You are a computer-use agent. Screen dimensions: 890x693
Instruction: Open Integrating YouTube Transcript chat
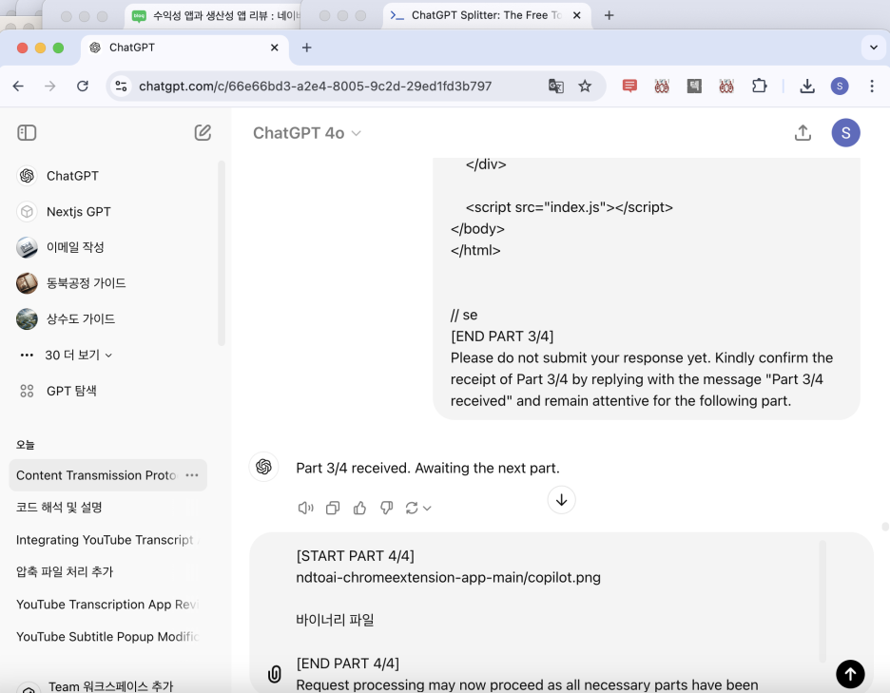(107, 540)
